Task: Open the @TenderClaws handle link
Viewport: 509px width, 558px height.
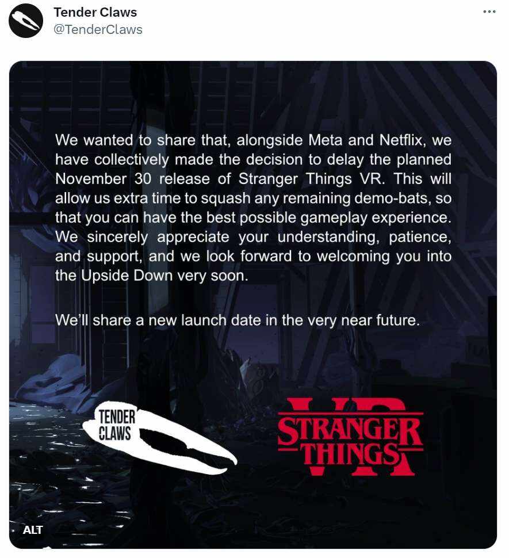Action: [98, 29]
